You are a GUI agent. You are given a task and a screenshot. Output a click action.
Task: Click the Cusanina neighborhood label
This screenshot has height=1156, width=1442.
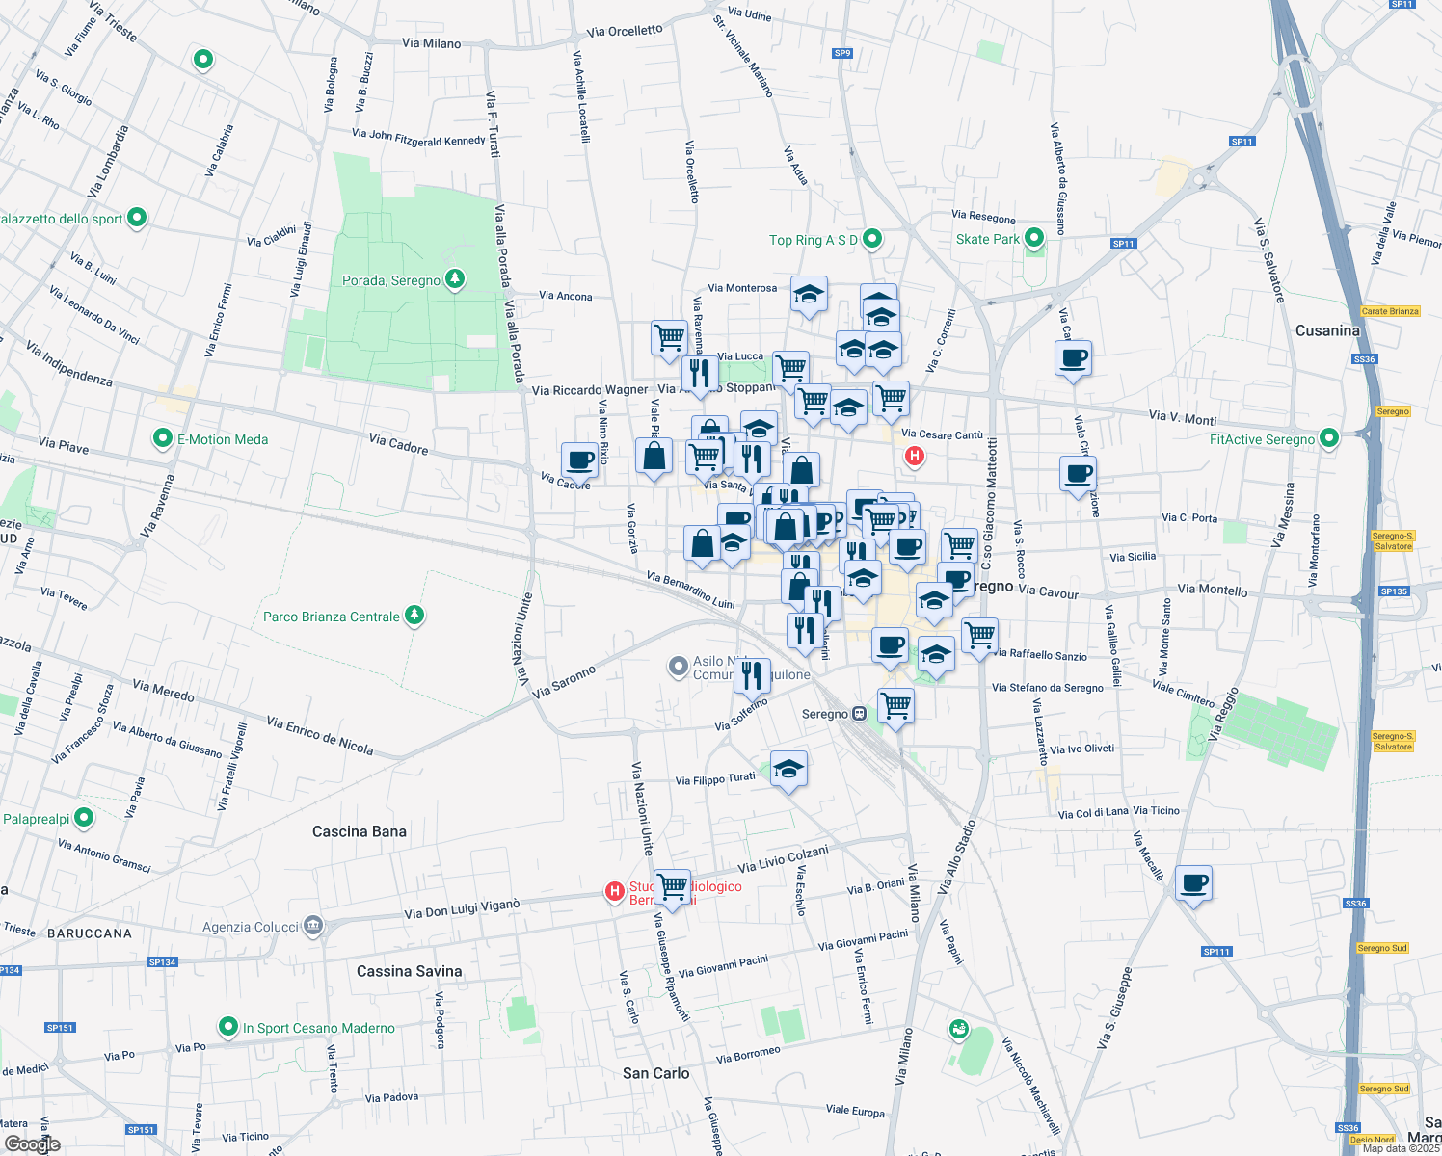1327,330
